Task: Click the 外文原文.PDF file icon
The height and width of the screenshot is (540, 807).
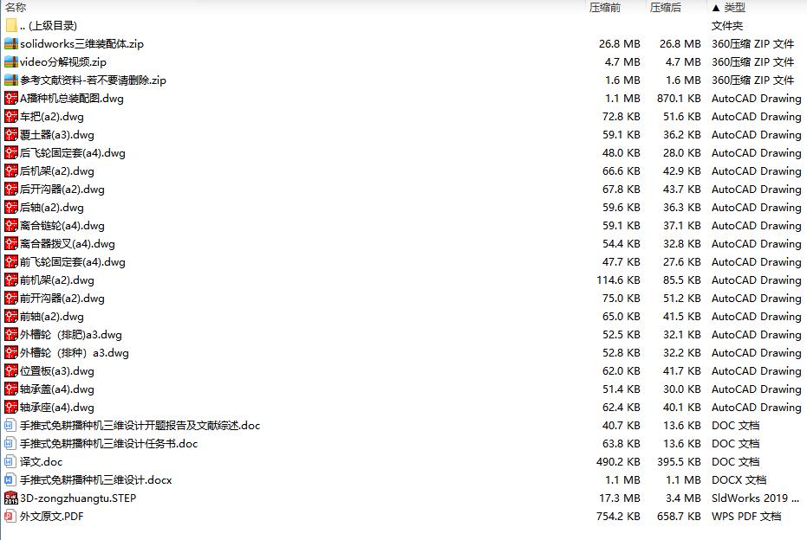Action: point(10,516)
